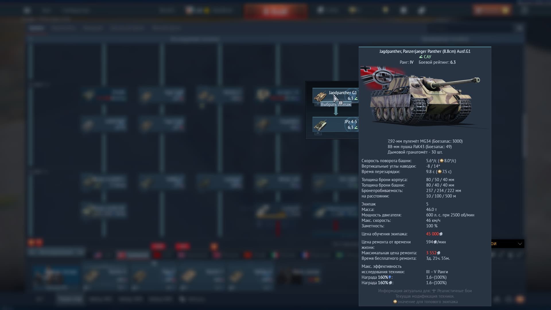
Task: Click the JPz 4-5 tank thumbnail icon
Action: [x=320, y=125]
